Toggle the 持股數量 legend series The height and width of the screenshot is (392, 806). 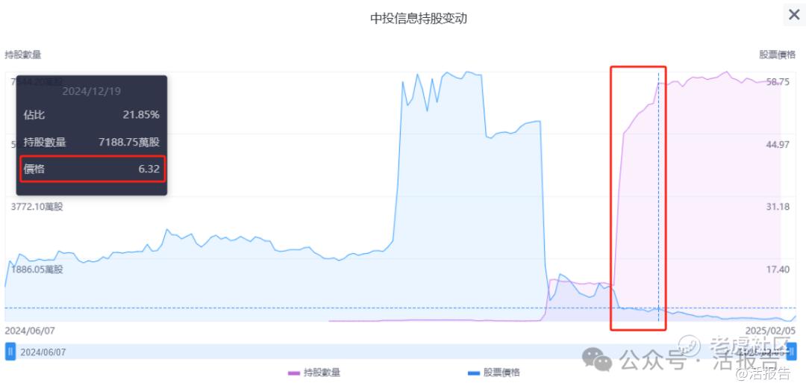tap(322, 373)
